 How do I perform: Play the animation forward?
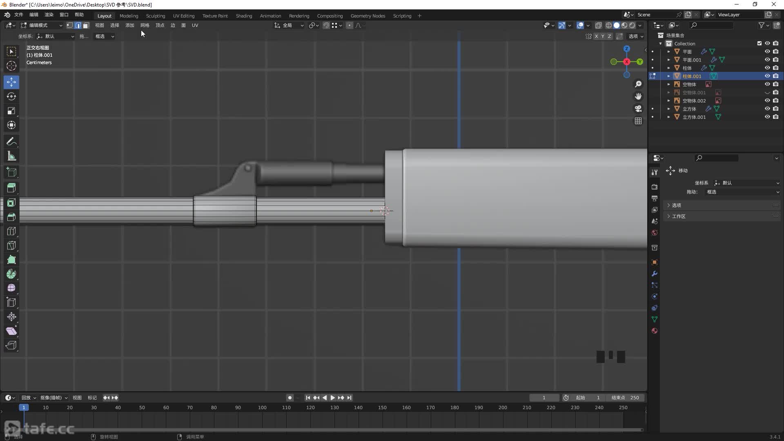333,398
